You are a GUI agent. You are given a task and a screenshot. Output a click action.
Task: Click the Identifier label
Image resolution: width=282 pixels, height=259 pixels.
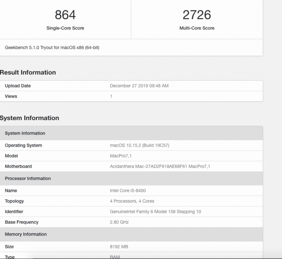coord(14,212)
